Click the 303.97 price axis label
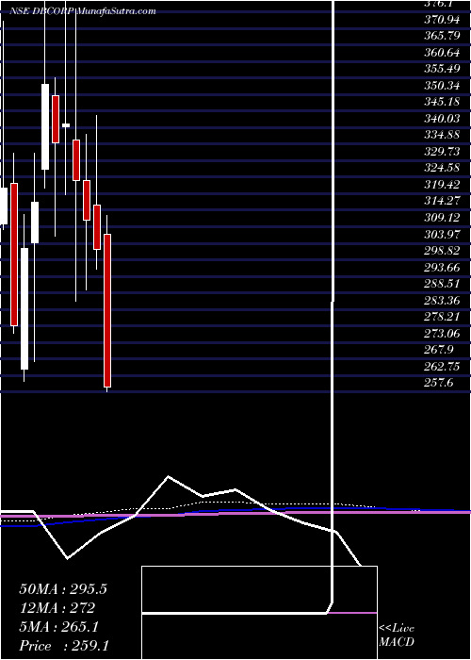The width and height of the screenshot is (471, 660). tap(443, 234)
